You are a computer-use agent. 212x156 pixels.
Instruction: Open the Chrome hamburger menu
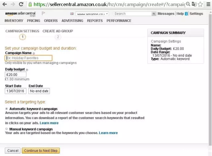[207, 4]
